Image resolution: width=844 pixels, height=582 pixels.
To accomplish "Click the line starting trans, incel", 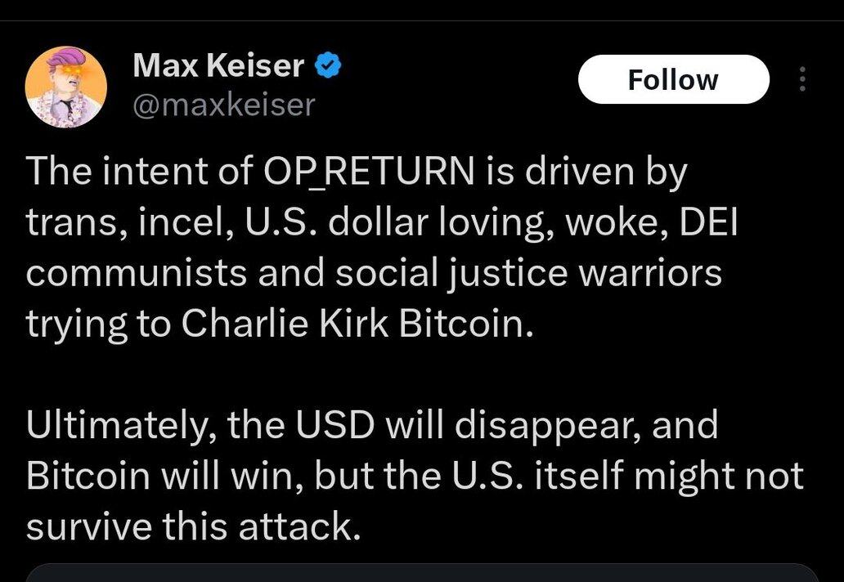I will (382, 222).
